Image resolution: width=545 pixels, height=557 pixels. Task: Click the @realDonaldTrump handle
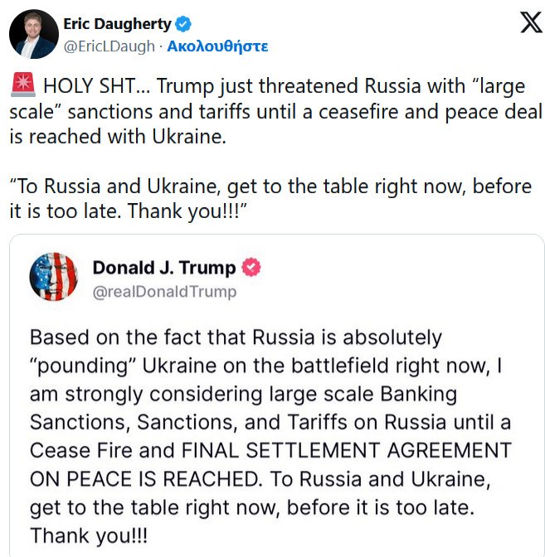[x=164, y=291]
